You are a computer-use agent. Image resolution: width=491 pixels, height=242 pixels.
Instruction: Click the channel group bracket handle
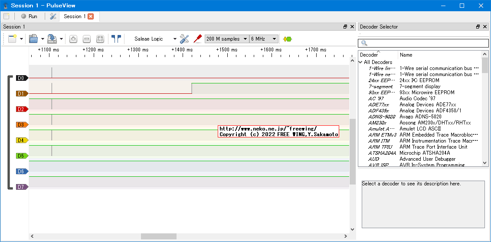point(10,132)
